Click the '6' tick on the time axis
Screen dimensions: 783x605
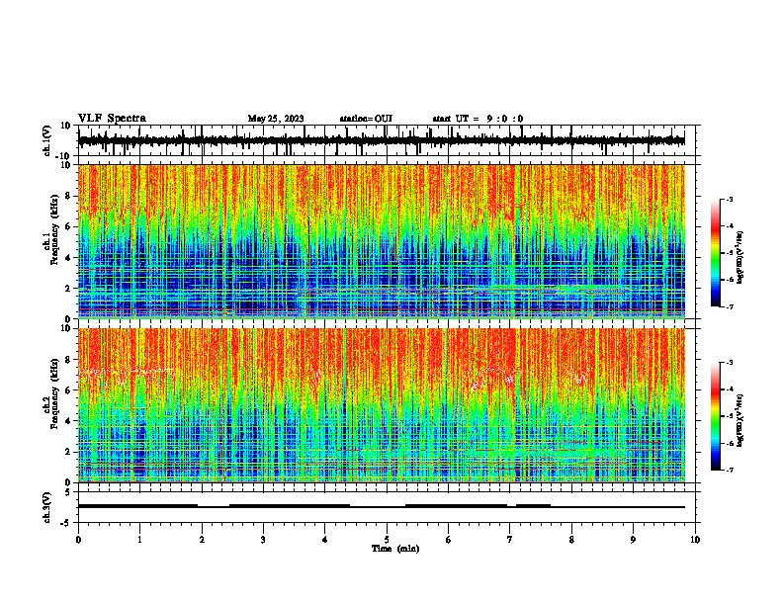[448, 540]
